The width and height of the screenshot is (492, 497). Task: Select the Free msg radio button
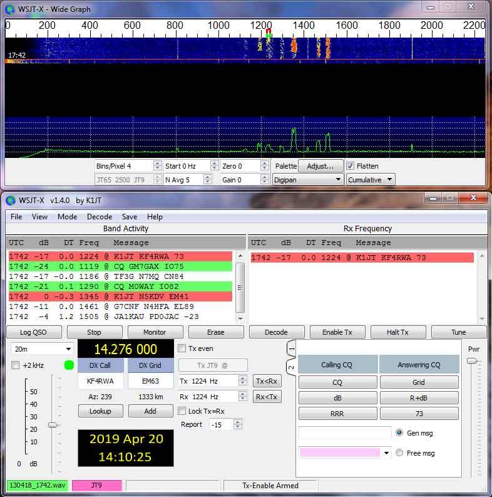pos(399,453)
